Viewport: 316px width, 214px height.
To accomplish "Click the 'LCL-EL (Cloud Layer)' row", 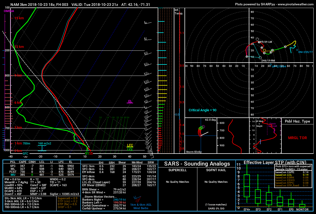I will pyautogui.click(x=119, y=182).
